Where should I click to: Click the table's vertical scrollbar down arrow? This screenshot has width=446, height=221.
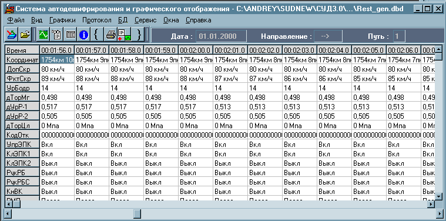[x=438, y=196]
